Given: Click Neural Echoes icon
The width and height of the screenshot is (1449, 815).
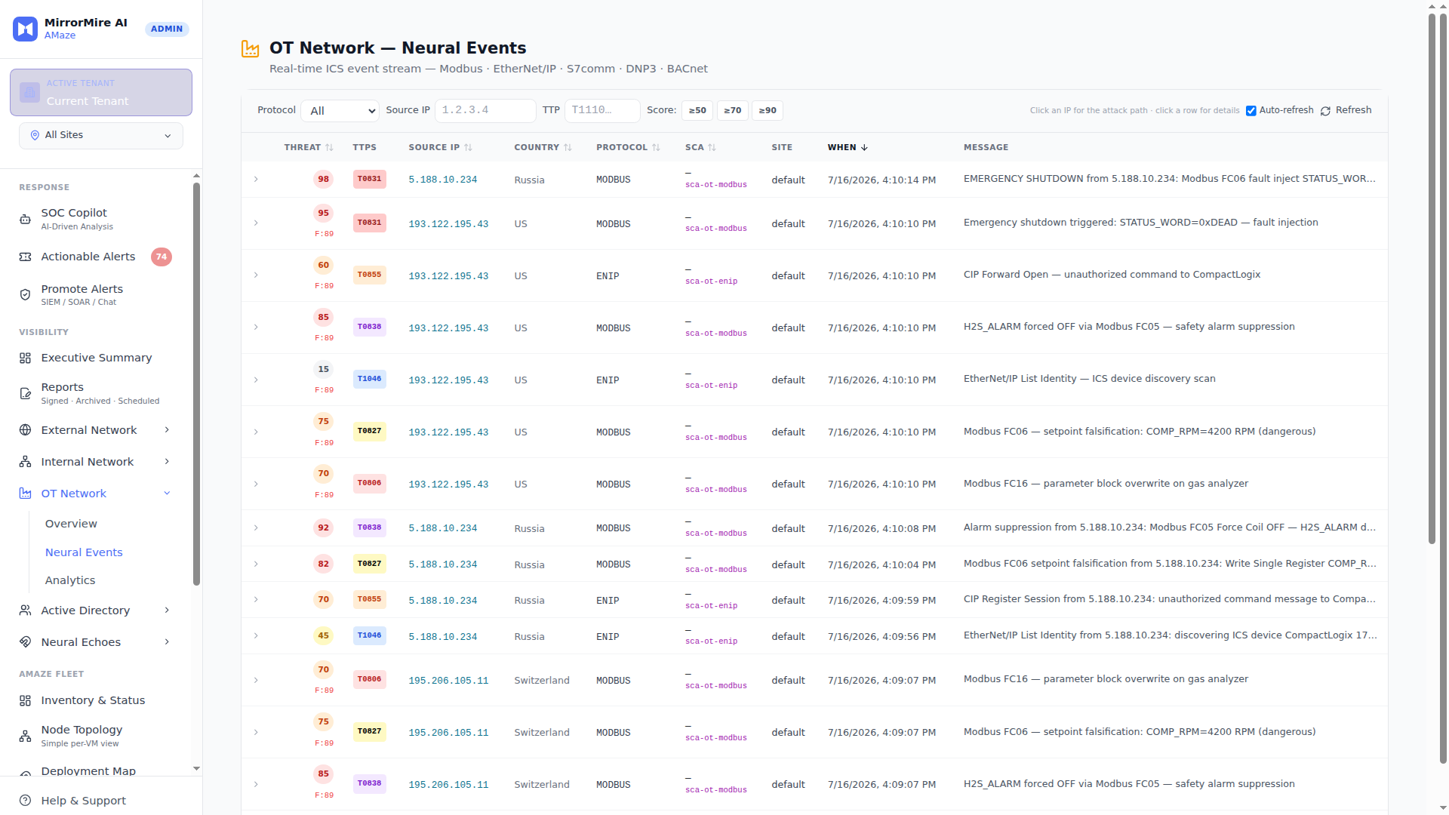Looking at the screenshot, I should tap(25, 642).
